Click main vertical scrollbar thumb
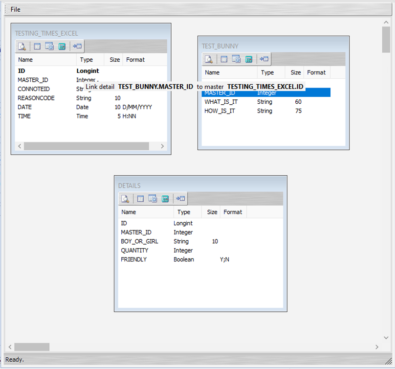Screen dimensions: 395x369 pos(386,40)
